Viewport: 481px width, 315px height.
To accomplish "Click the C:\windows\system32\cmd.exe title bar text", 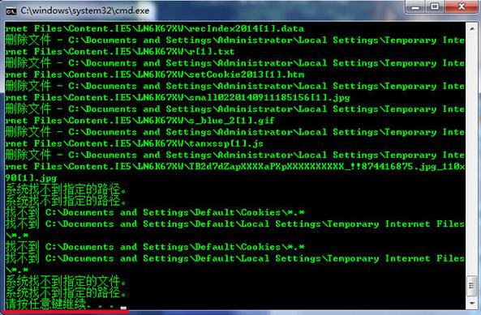I will [x=85, y=11].
